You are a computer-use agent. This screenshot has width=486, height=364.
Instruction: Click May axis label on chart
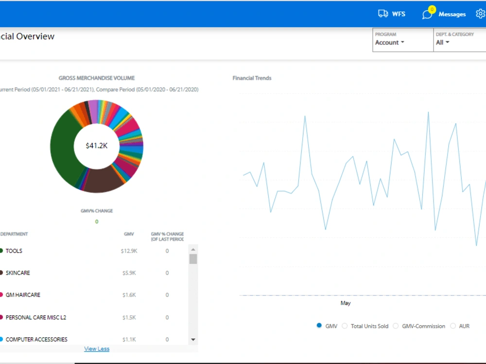pos(346,303)
